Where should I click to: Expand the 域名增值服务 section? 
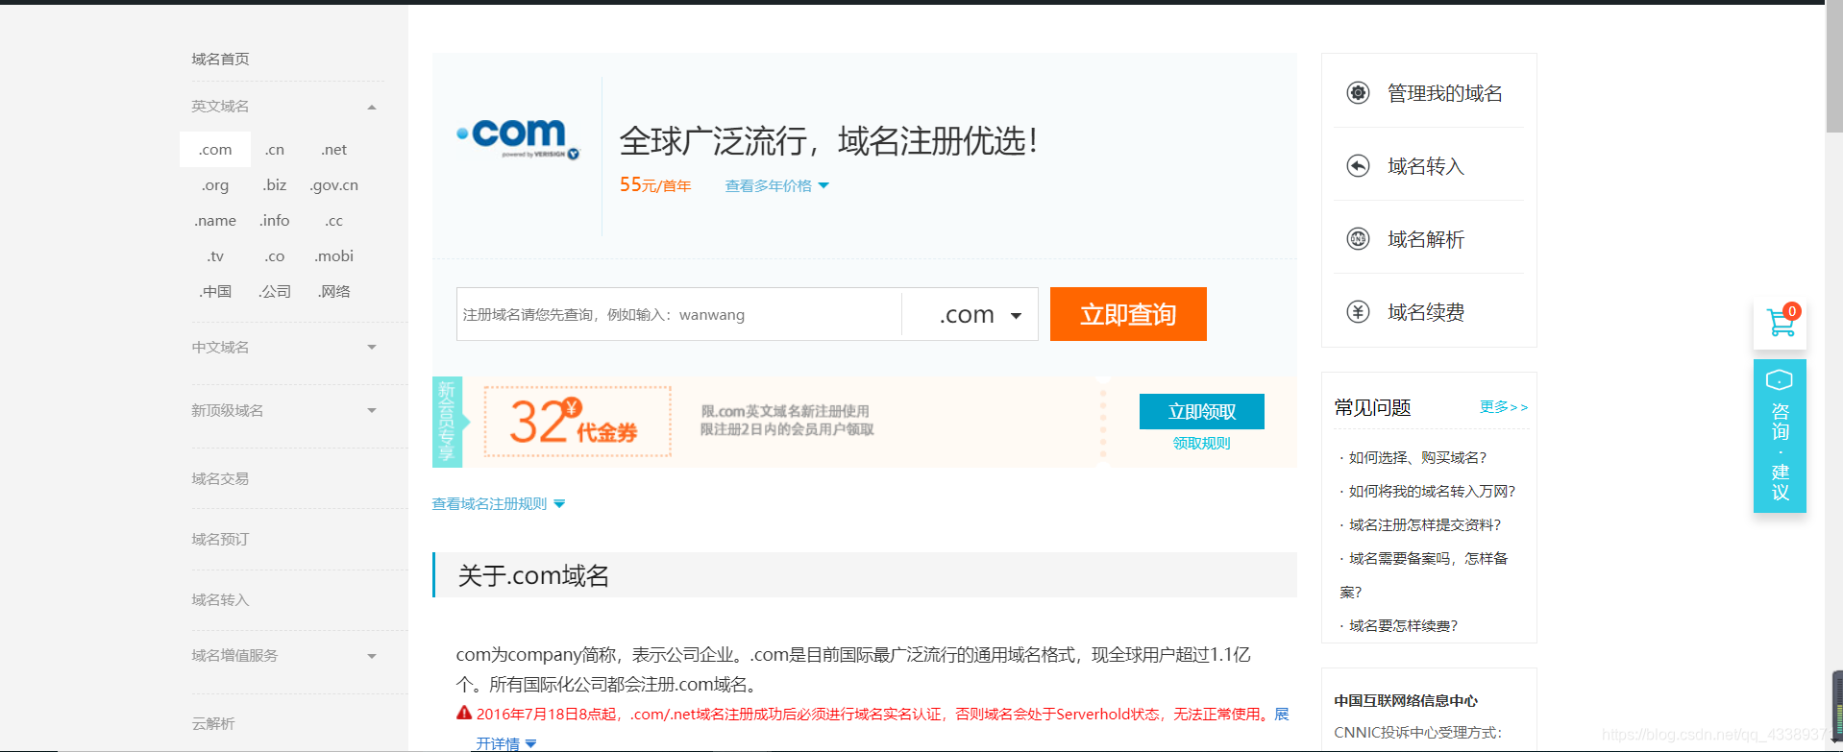tap(372, 656)
